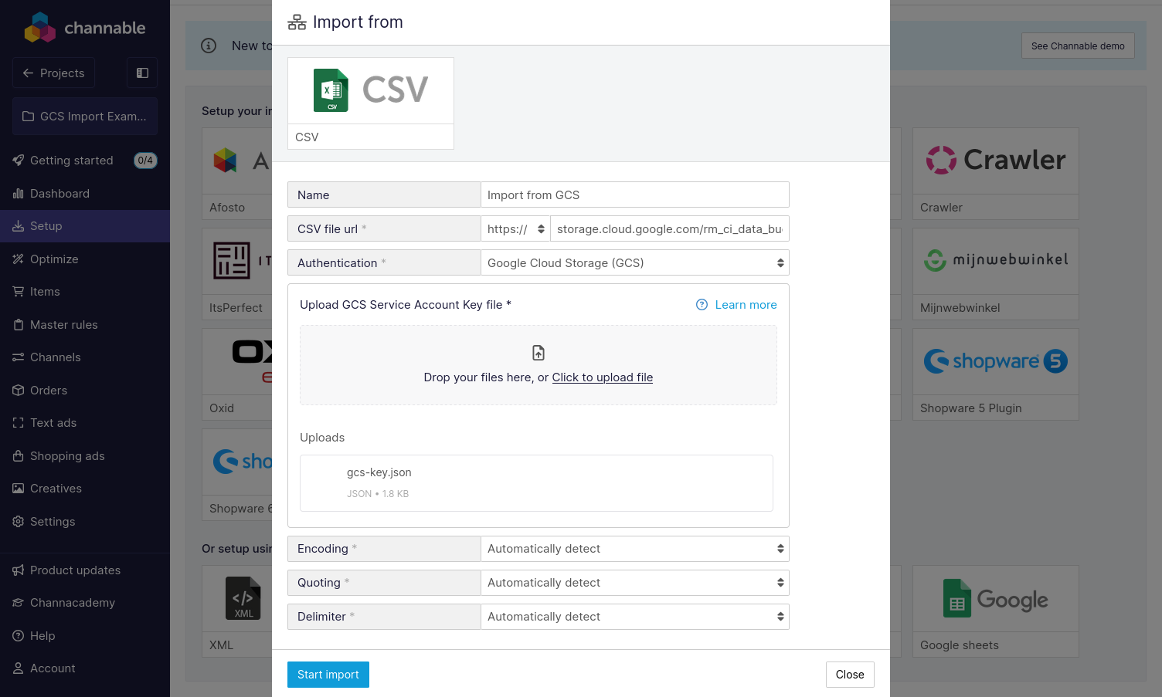Open the https:// protocol dropdown
The height and width of the screenshot is (697, 1162).
tap(515, 229)
